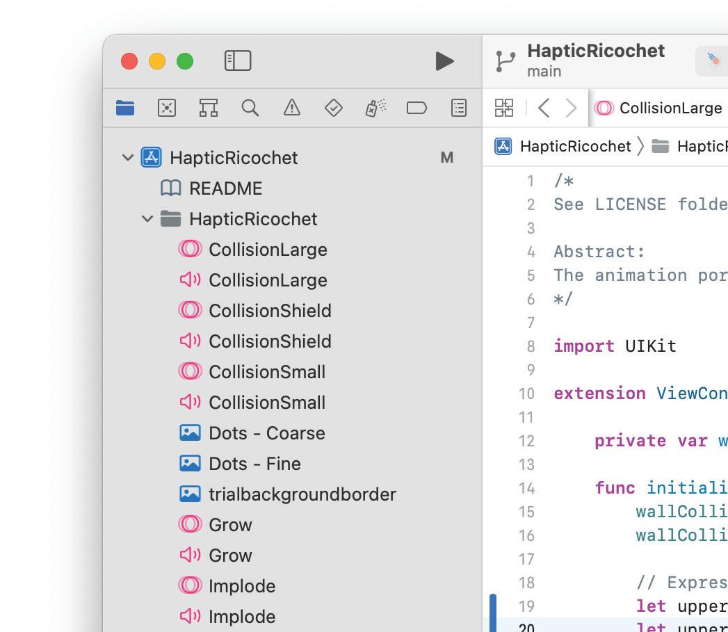Go forward with the right chevron
This screenshot has height=632, width=728.
click(x=571, y=108)
